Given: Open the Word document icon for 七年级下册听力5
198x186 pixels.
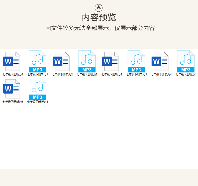Looking at the screenshot, I should pyautogui.click(x=12, y=89).
